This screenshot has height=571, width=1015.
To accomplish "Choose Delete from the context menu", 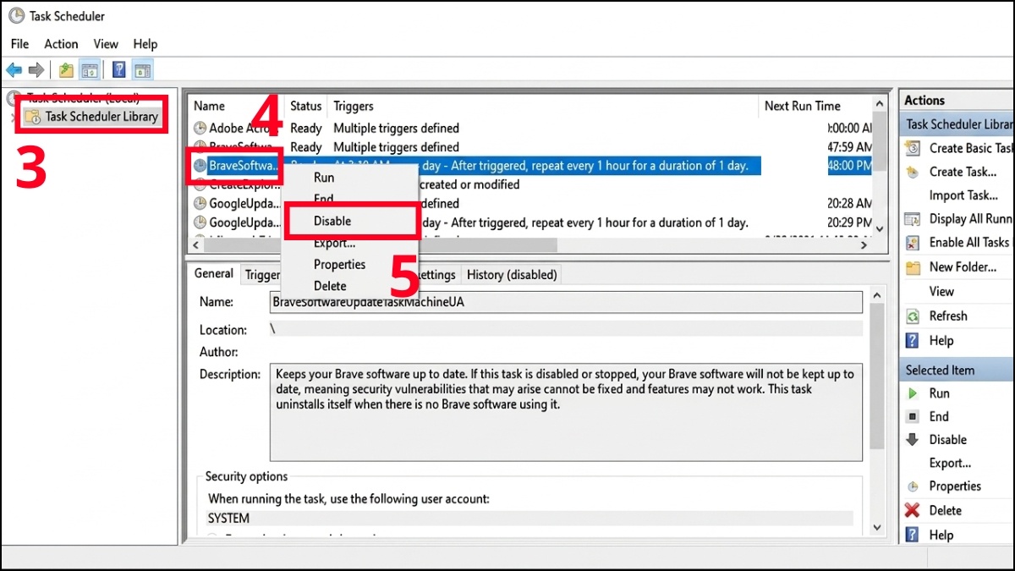I will (349, 286).
